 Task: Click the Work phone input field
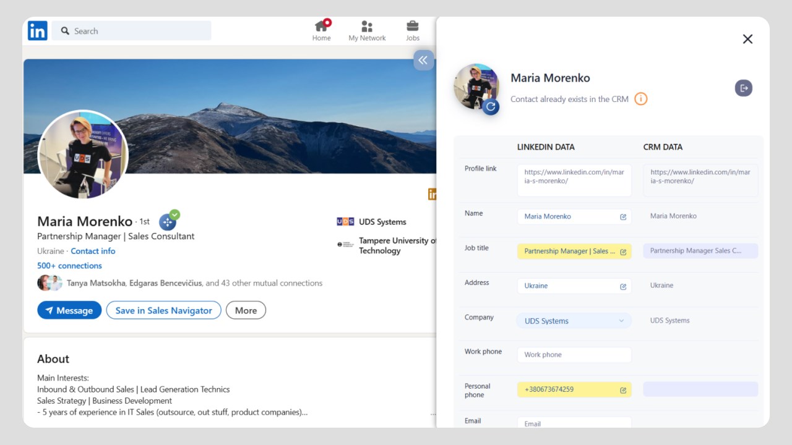[574, 355]
